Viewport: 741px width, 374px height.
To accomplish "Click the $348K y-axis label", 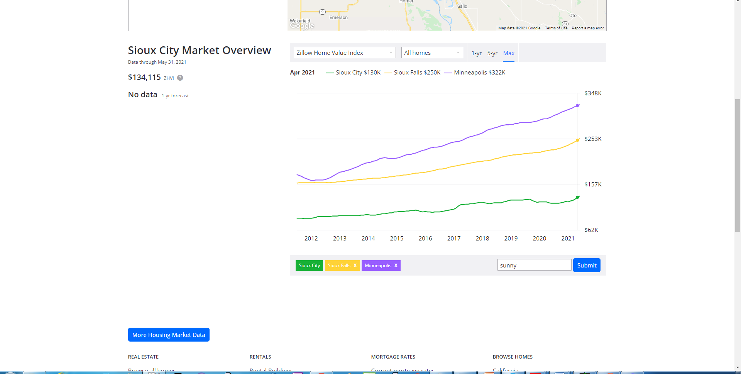I will click(593, 93).
